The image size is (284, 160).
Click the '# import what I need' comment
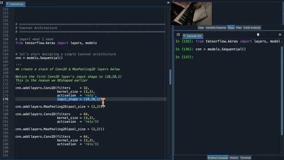(35, 39)
